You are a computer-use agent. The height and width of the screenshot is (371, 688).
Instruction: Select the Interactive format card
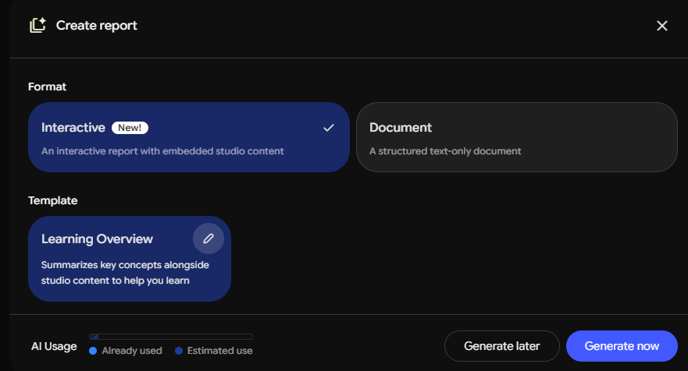coord(189,137)
